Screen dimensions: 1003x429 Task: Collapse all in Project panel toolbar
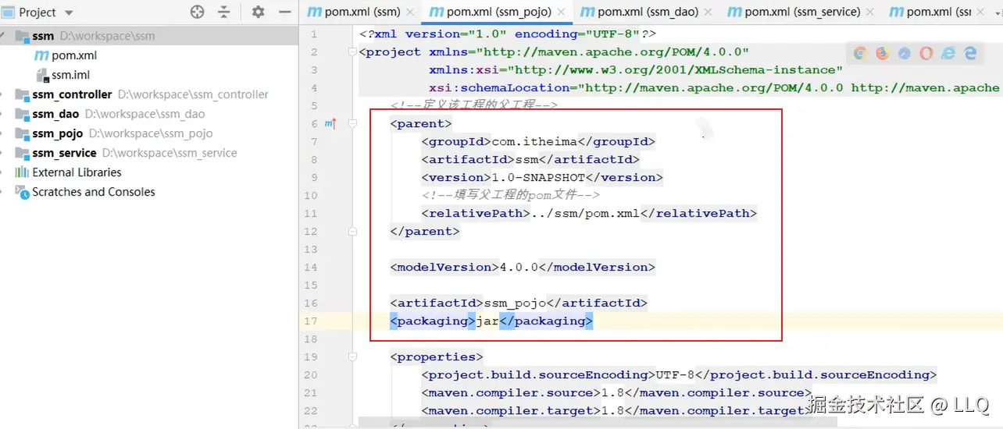[x=224, y=12]
